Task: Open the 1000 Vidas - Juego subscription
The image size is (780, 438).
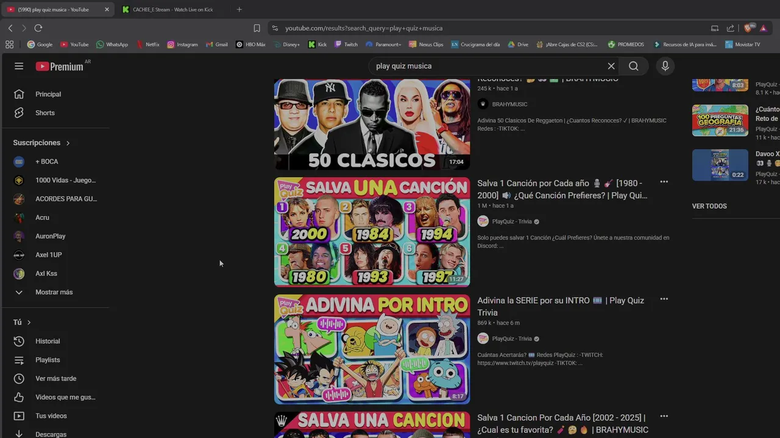Action: pyautogui.click(x=55, y=181)
